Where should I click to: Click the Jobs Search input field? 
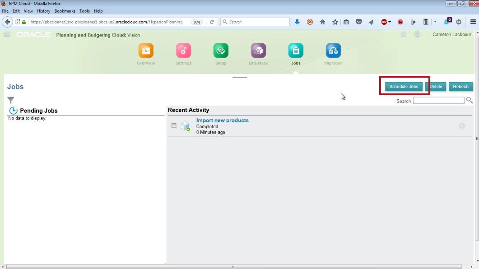coord(439,101)
